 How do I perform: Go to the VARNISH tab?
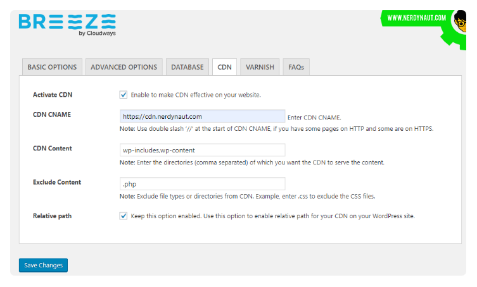pyautogui.click(x=260, y=67)
